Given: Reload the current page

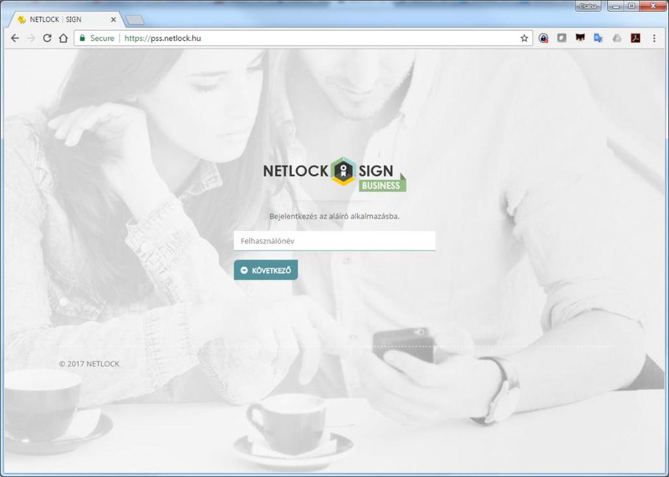Looking at the screenshot, I should tap(47, 38).
